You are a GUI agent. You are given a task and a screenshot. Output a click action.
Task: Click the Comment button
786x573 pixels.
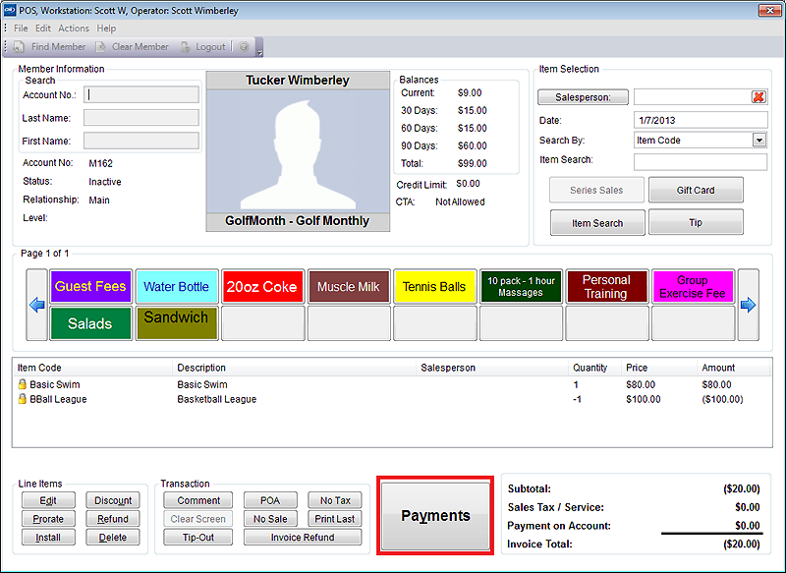point(198,500)
